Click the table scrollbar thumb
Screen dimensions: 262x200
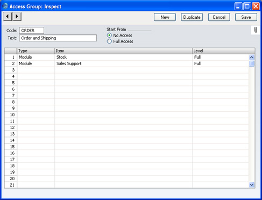point(252,63)
